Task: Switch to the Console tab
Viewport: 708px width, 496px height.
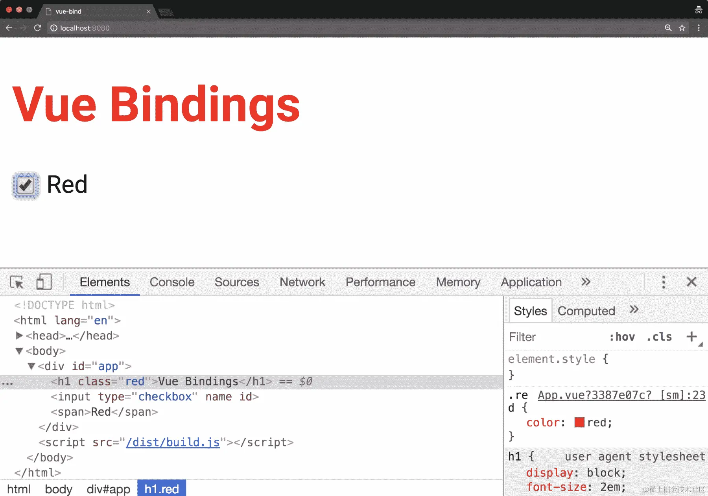Action: (172, 282)
